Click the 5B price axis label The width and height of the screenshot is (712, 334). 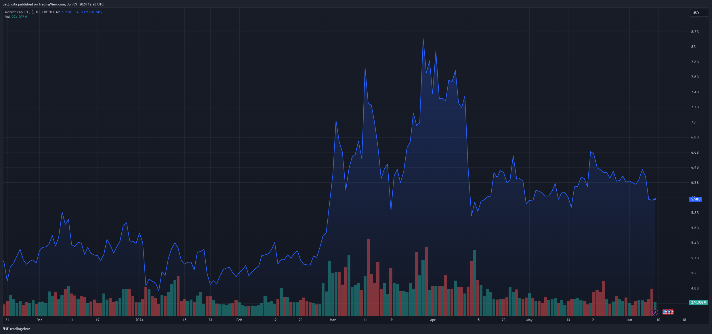point(693,273)
